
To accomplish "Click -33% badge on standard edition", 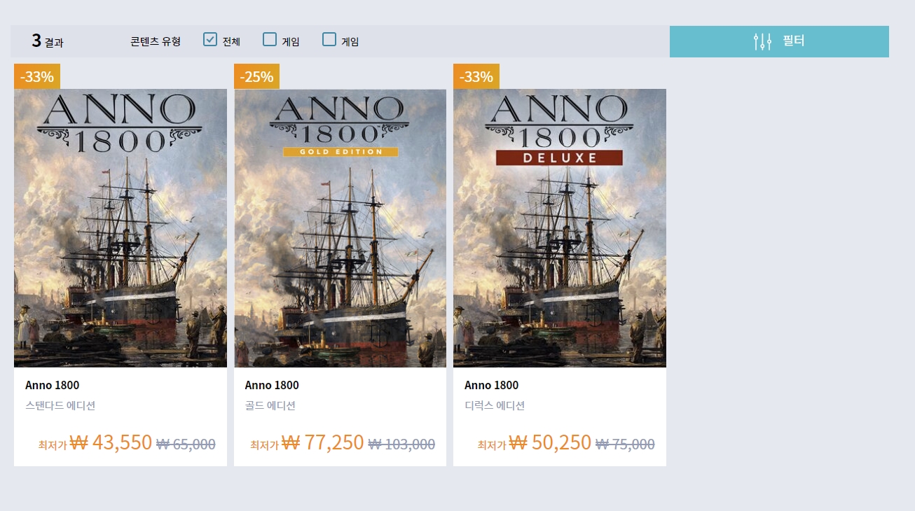I will [37, 76].
